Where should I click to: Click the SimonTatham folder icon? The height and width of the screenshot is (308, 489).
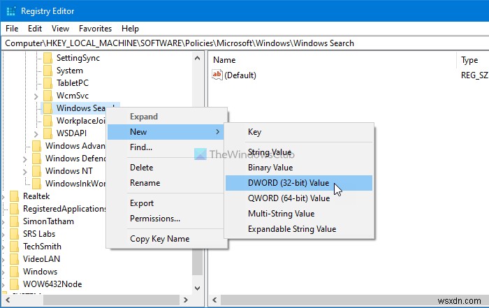coord(14,221)
